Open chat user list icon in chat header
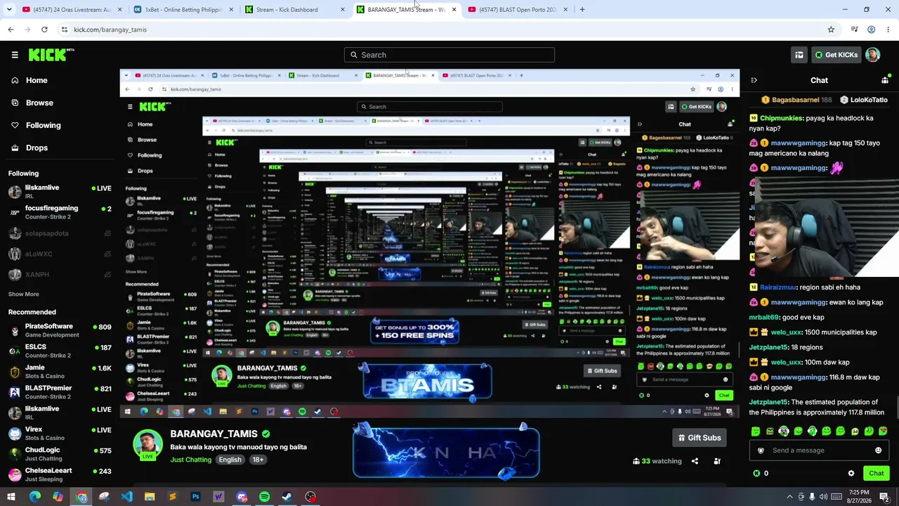This screenshot has height=506, width=899. click(885, 80)
